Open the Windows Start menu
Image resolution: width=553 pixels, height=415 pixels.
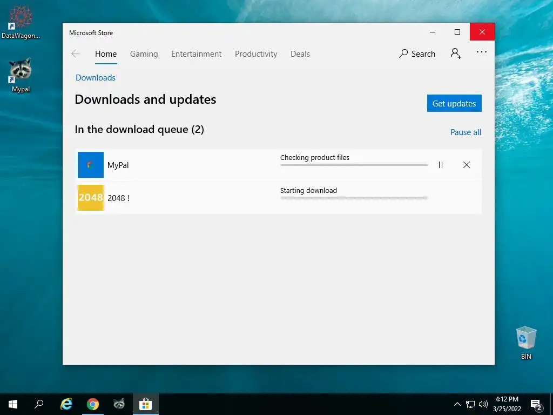click(x=13, y=404)
